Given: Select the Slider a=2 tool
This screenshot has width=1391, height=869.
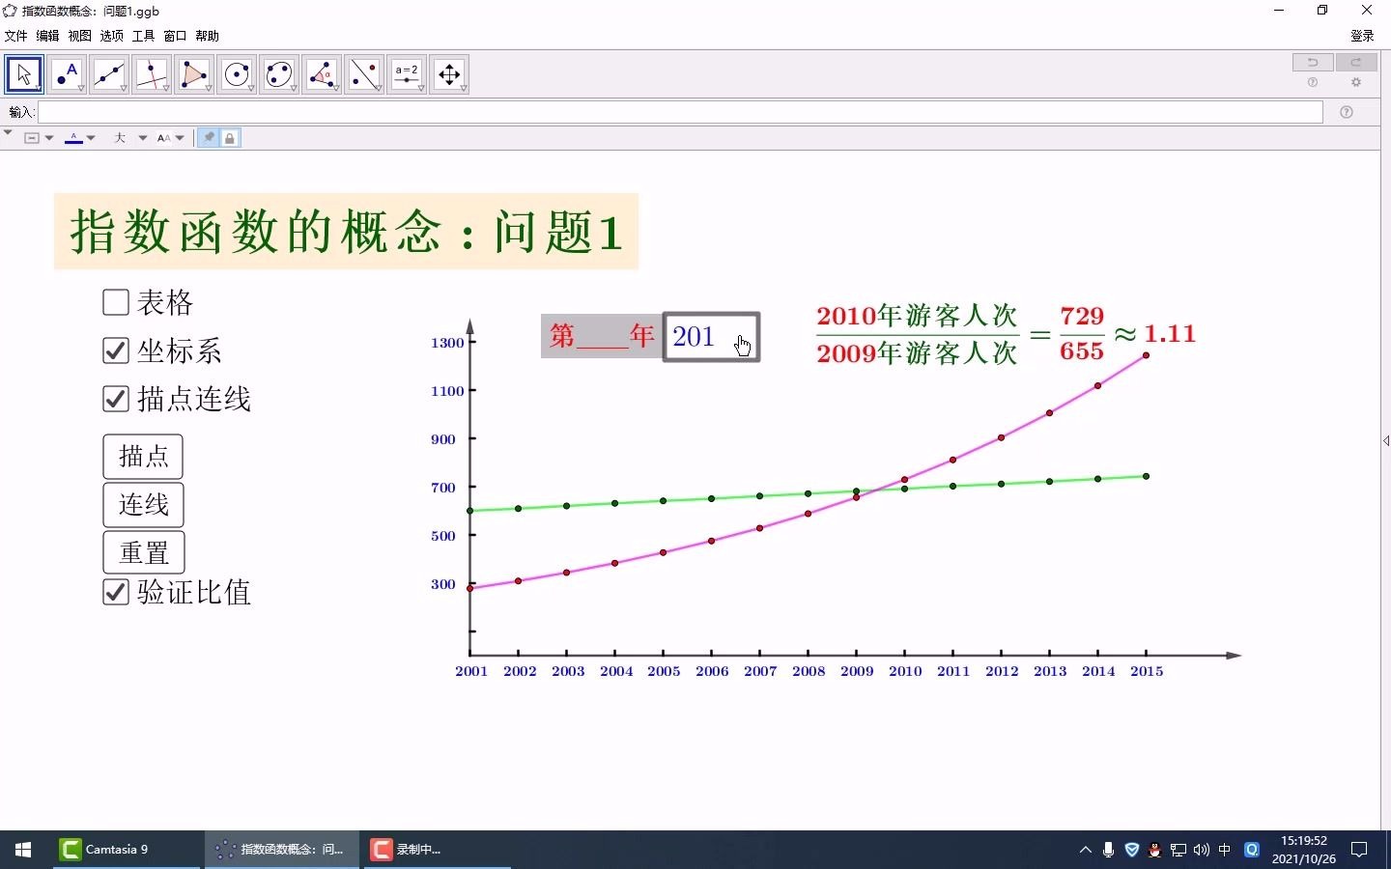Looking at the screenshot, I should (x=407, y=74).
